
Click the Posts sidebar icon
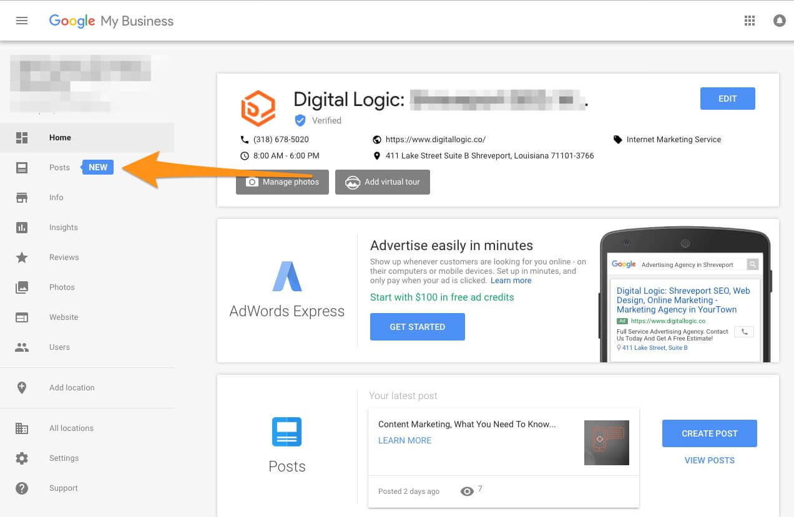(x=22, y=168)
